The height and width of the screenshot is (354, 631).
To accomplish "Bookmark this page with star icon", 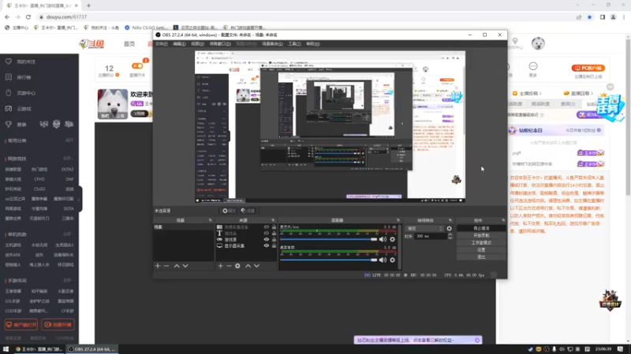I will point(589,17).
